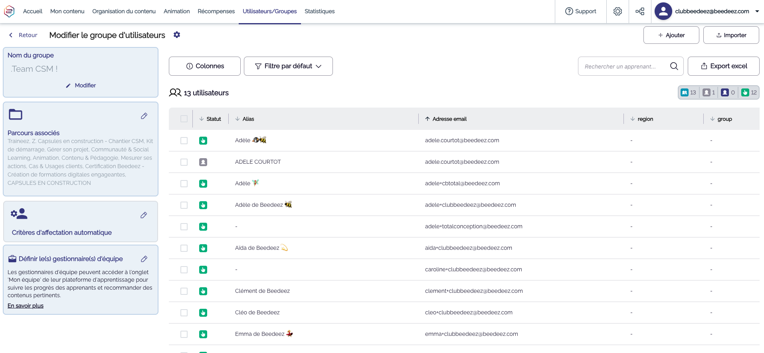764x353 pixels.
Task: Select all users with header checkbox
Action: click(x=184, y=119)
